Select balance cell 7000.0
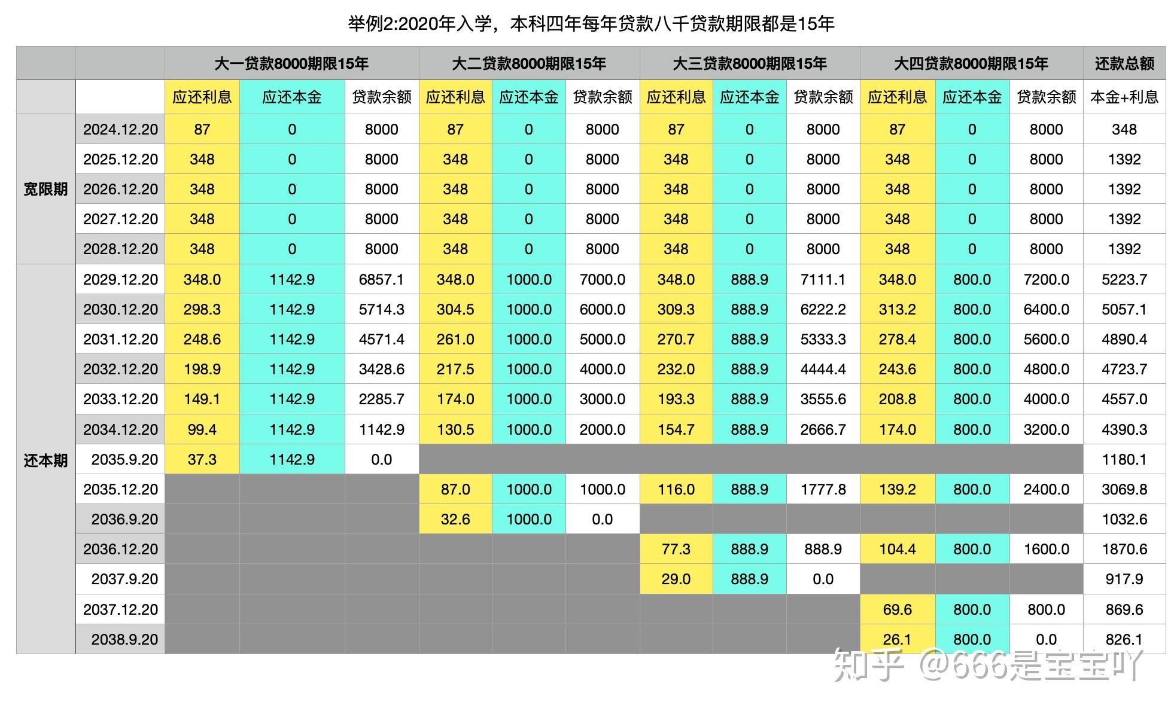Screen dimensions: 1174x714 click(603, 279)
